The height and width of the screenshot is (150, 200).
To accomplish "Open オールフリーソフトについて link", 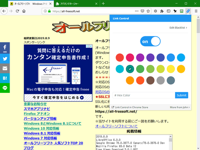I will point(116,126).
